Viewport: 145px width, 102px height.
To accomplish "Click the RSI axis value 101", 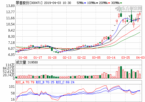I will 12,87.
